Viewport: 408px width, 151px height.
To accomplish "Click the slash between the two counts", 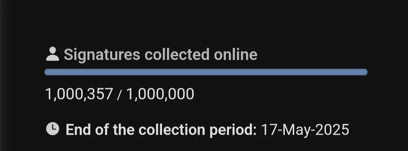I will [119, 94].
